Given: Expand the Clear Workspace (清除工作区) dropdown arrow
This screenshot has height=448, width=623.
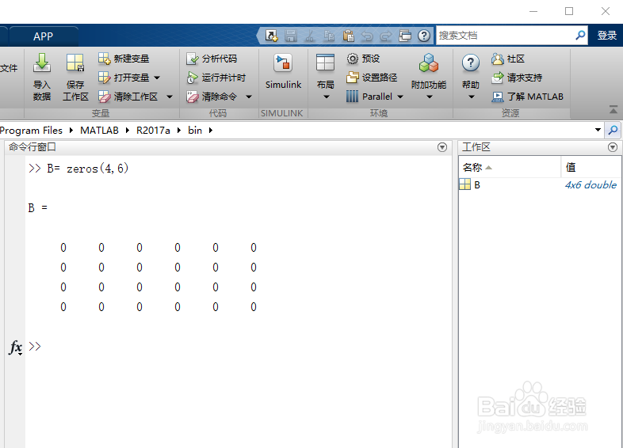Looking at the screenshot, I should (170, 97).
